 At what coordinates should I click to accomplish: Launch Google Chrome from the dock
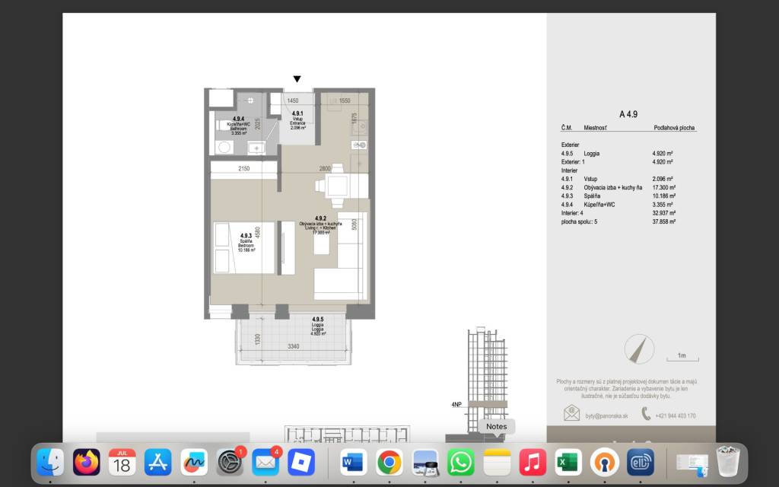(x=389, y=462)
